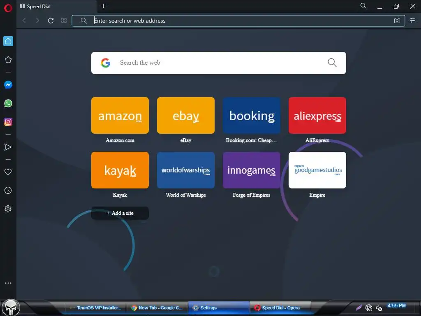This screenshot has width=421, height=316.
Task: Open the innogames Forge of Empires tile
Action: coord(252,170)
